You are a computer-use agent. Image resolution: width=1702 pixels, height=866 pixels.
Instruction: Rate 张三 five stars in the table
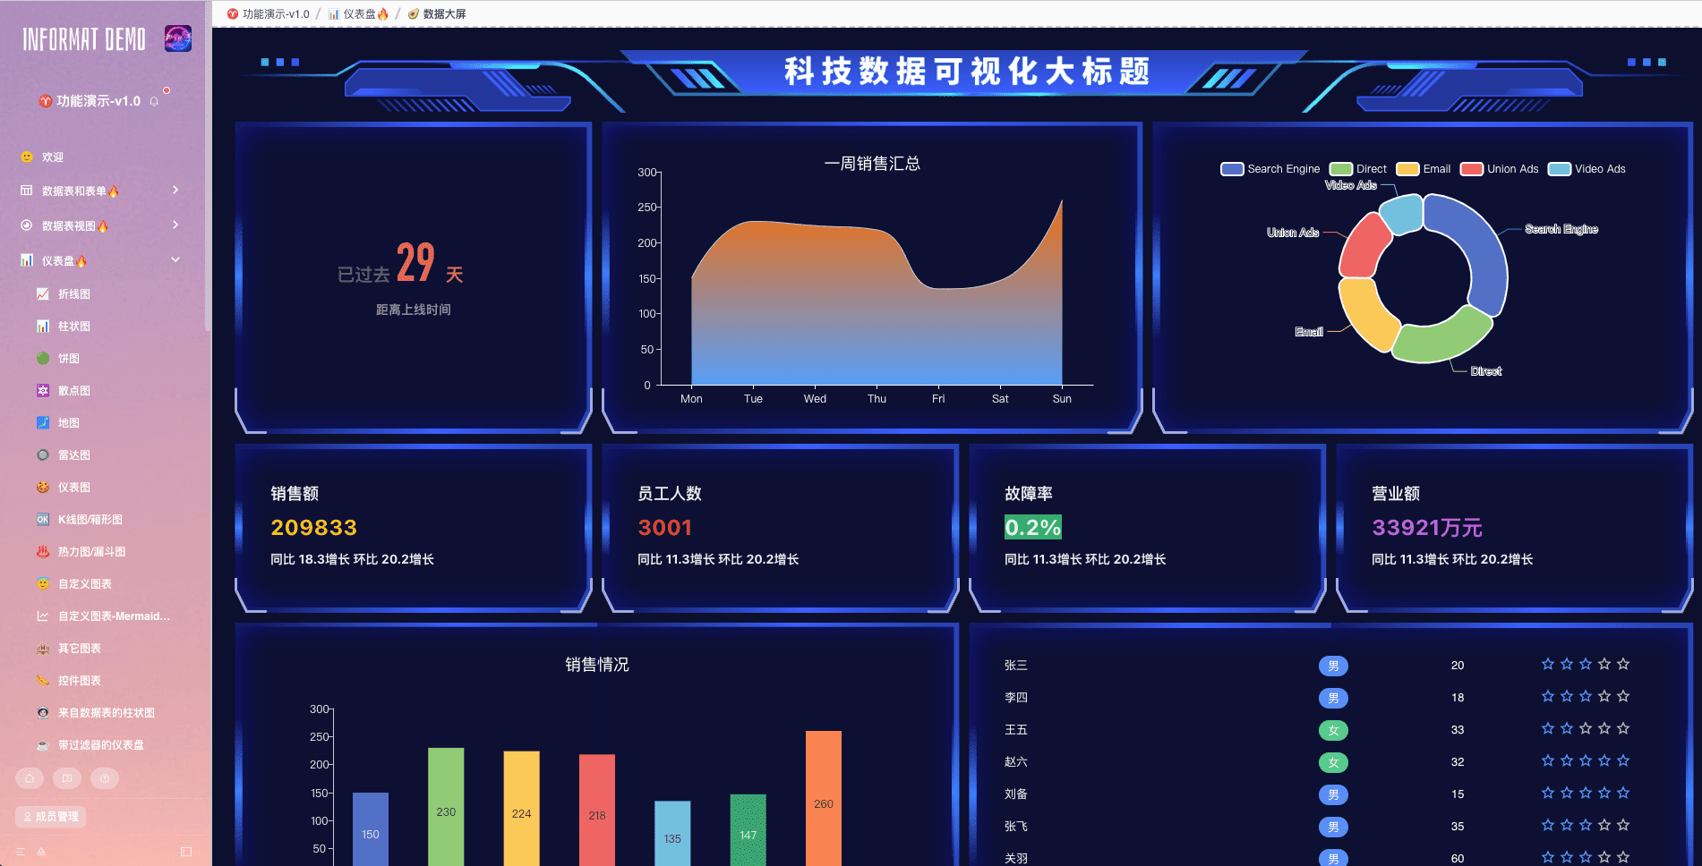(1623, 664)
